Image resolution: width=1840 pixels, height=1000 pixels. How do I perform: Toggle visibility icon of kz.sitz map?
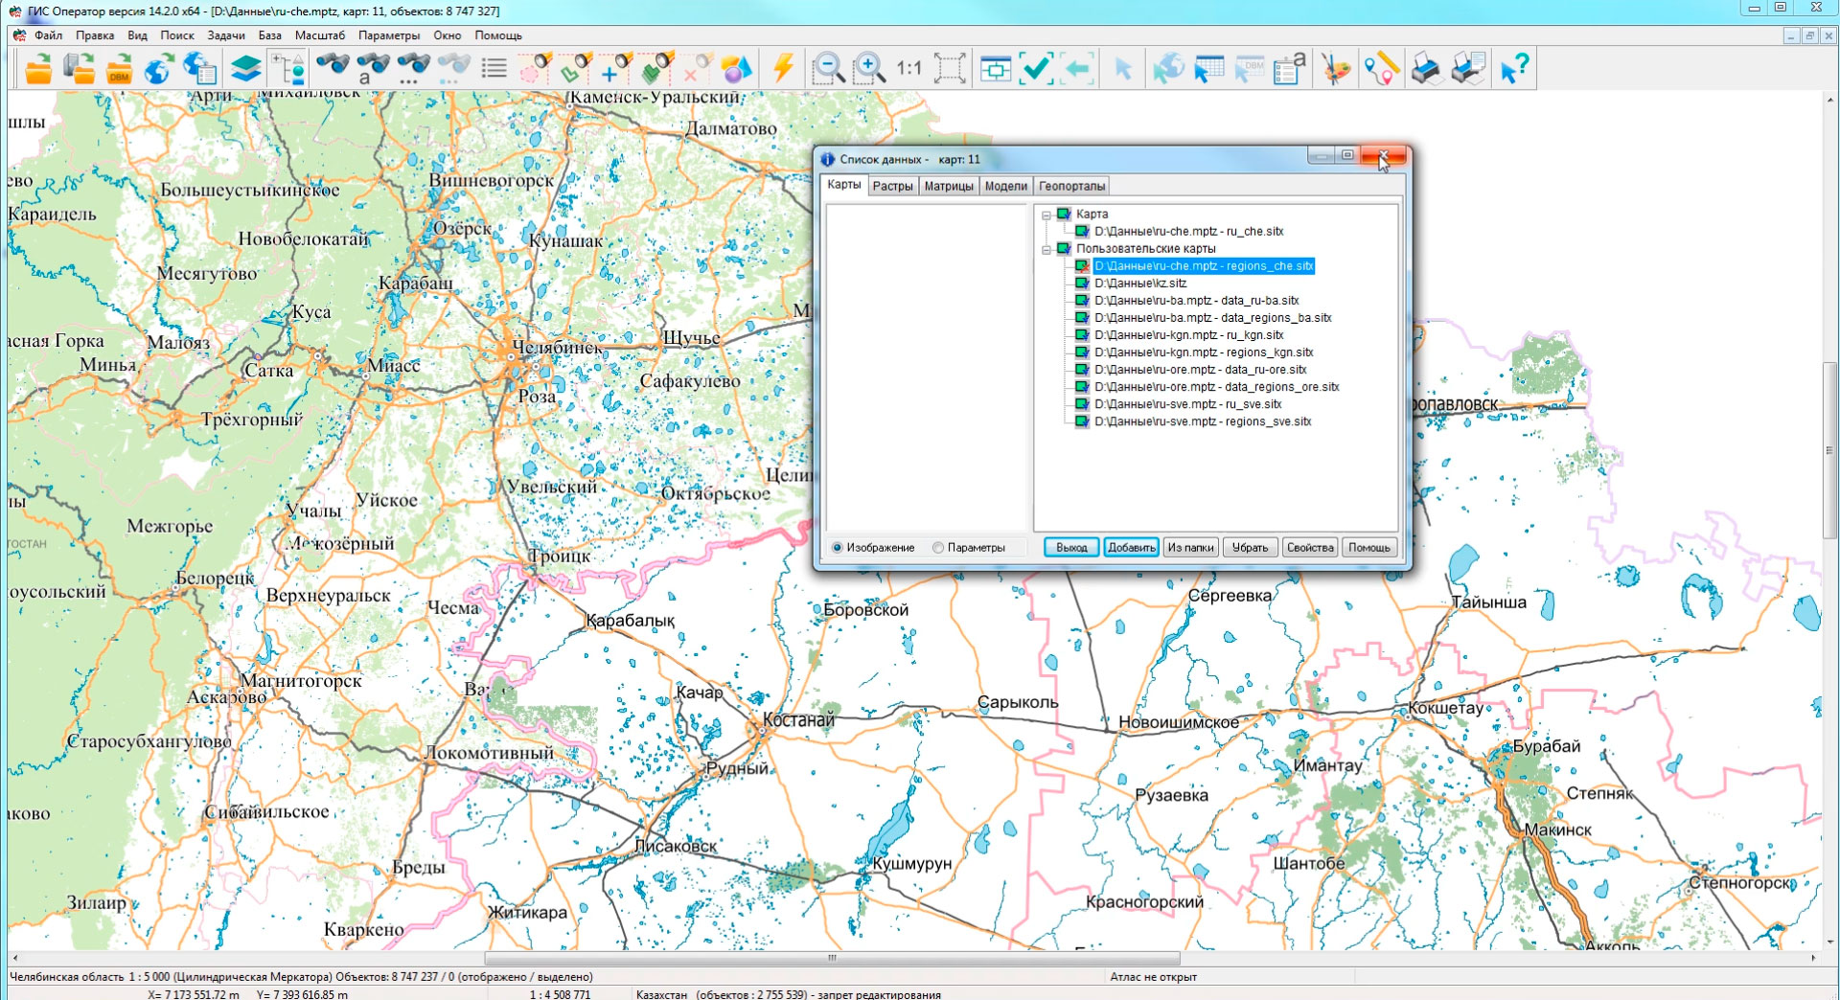pyautogui.click(x=1081, y=284)
